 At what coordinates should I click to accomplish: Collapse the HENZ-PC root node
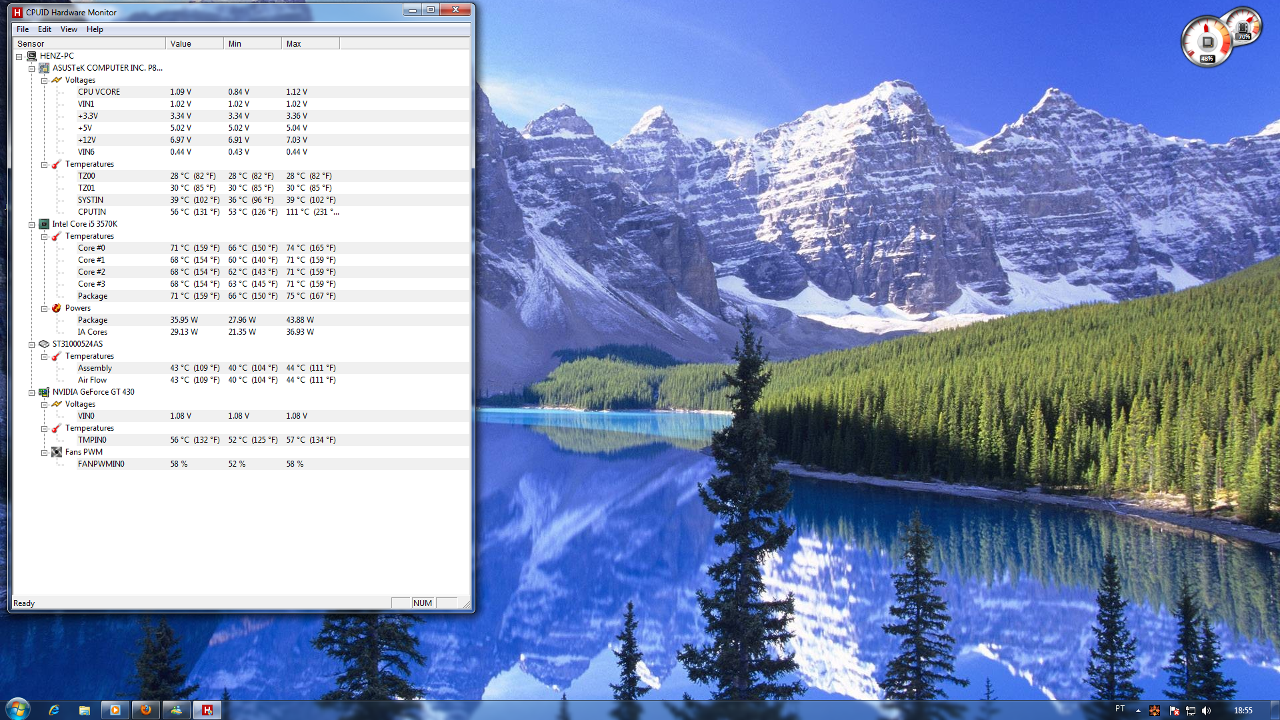19,57
